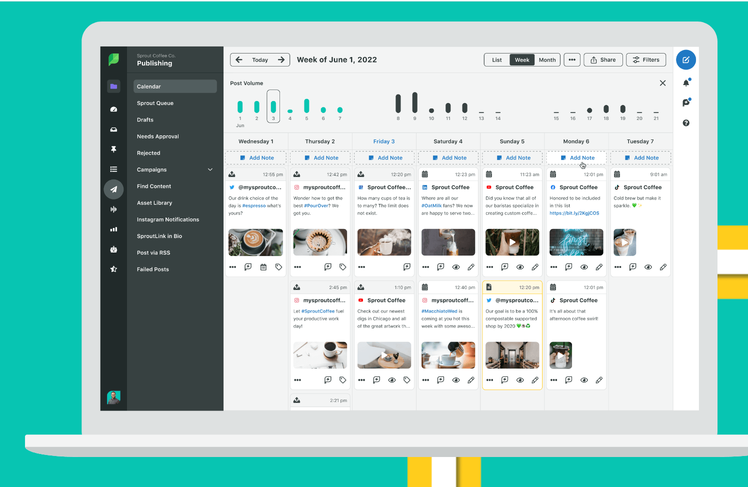Close the Post Volume panel
The width and height of the screenshot is (748, 487).
tap(662, 83)
